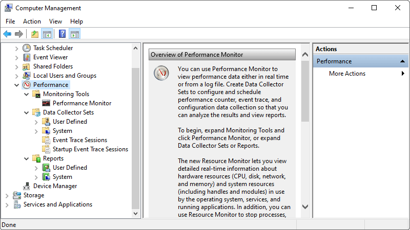Screen dimensions: 410x230
Task: Click the Event Viewer icon
Action: [x=27, y=57]
